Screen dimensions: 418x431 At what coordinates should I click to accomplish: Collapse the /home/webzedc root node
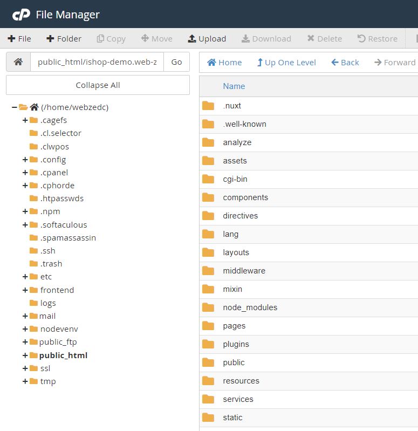tap(14, 107)
